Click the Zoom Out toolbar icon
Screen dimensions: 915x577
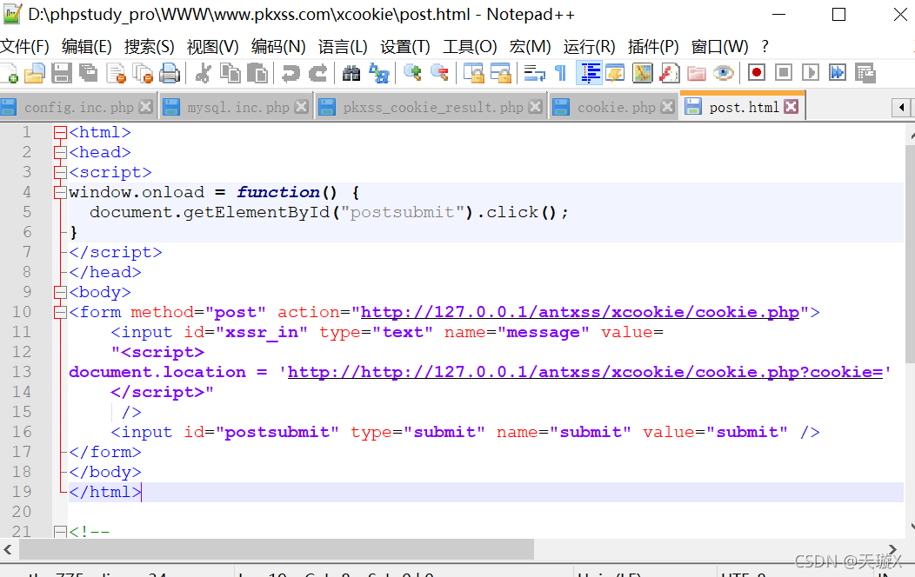[439, 74]
